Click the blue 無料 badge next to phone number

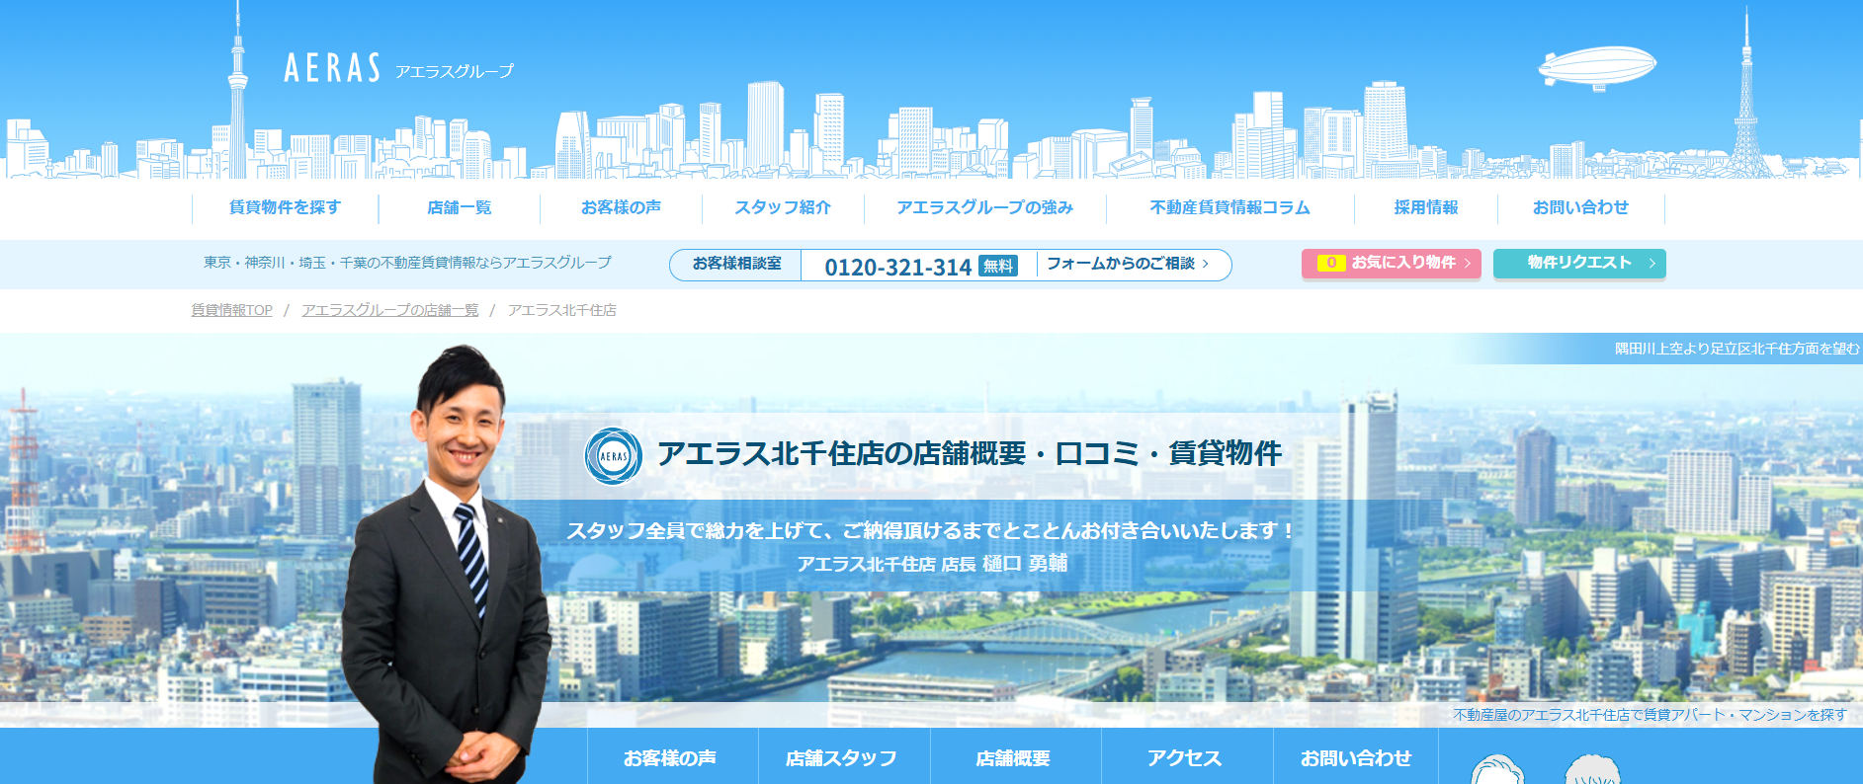tap(998, 266)
